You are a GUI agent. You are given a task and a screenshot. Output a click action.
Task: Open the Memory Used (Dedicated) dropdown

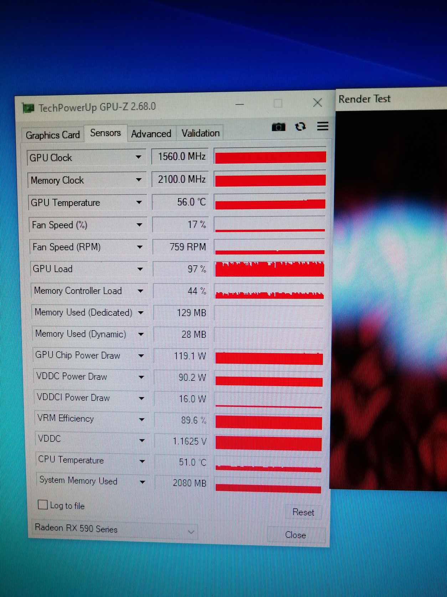[x=141, y=313]
